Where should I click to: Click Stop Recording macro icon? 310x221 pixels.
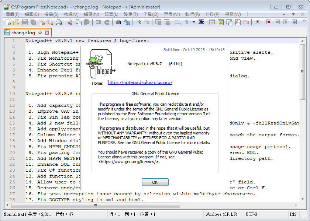[x=278, y=22]
